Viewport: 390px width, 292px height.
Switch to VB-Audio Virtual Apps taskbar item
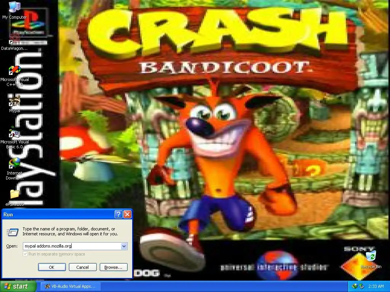[70, 286]
